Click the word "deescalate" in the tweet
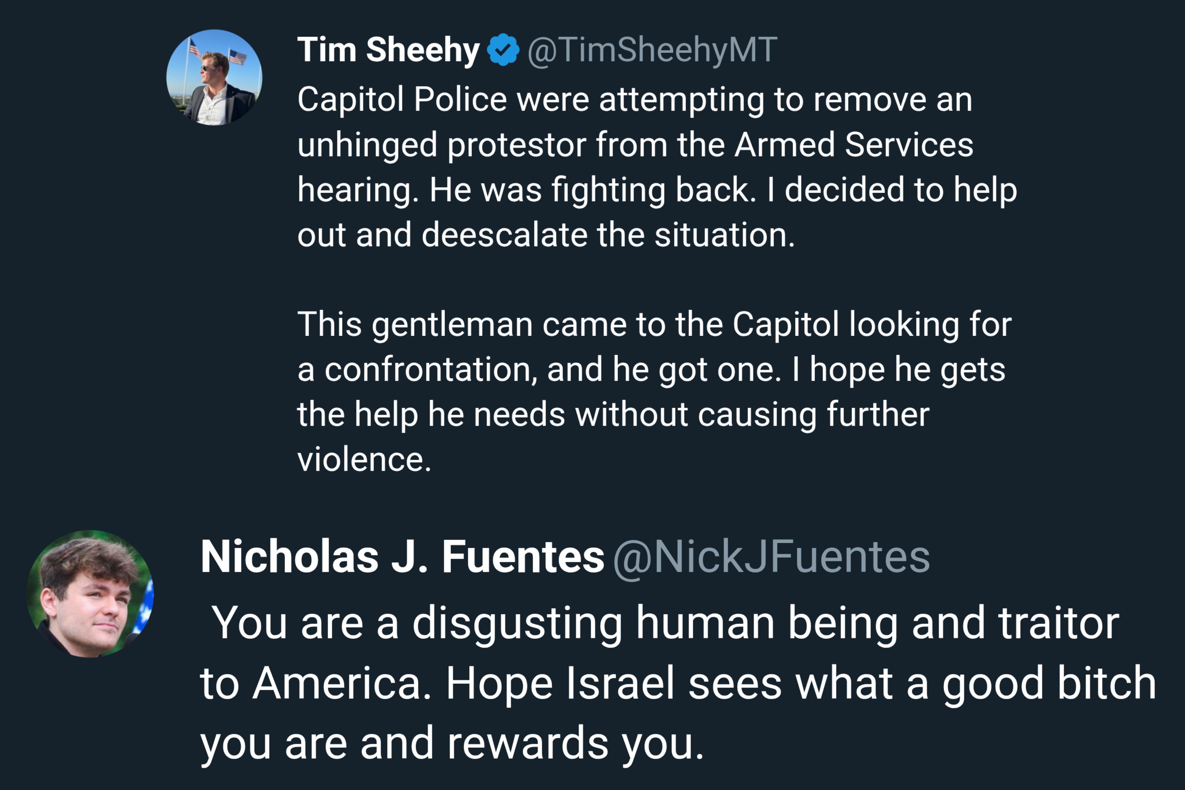Screen dimensions: 1185x790 (504, 235)
